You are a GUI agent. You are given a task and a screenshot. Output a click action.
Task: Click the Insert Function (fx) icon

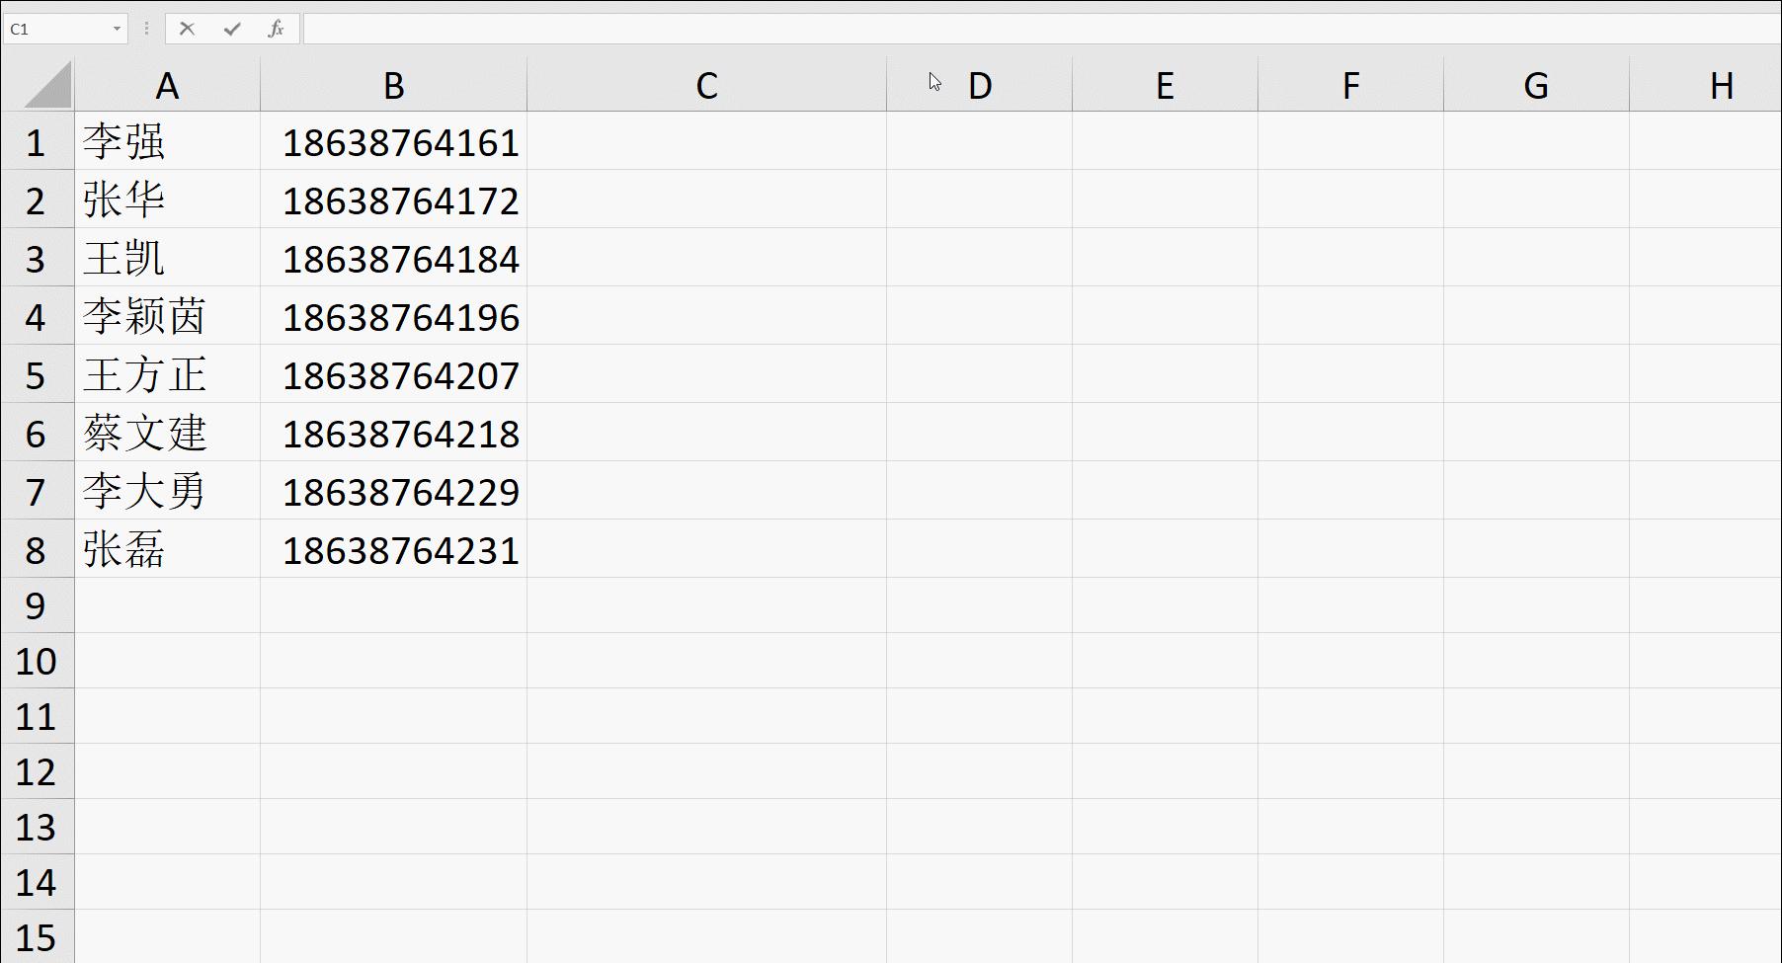(277, 29)
